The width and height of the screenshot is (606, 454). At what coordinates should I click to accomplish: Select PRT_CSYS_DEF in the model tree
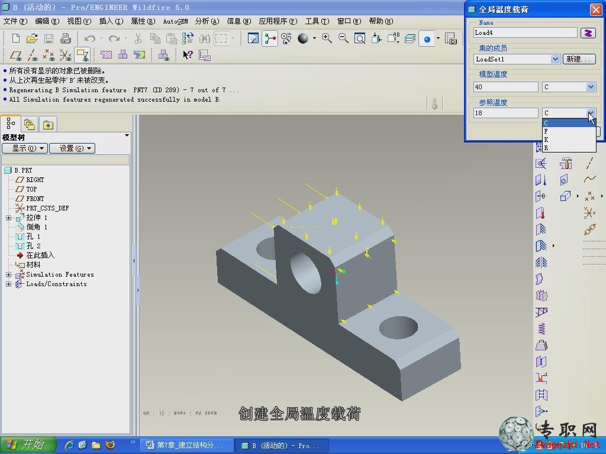point(47,208)
